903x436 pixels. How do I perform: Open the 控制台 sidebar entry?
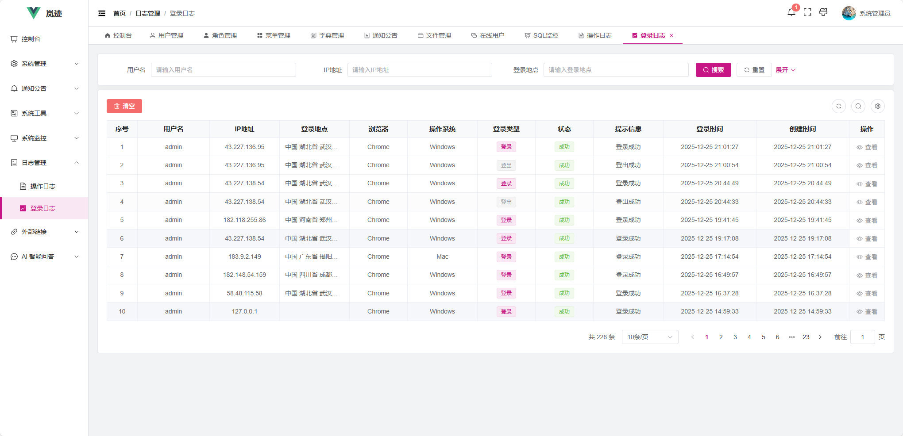pos(29,39)
